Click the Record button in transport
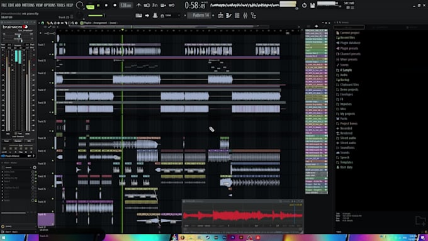The height and width of the screenshot is (241, 428). coord(115,6)
